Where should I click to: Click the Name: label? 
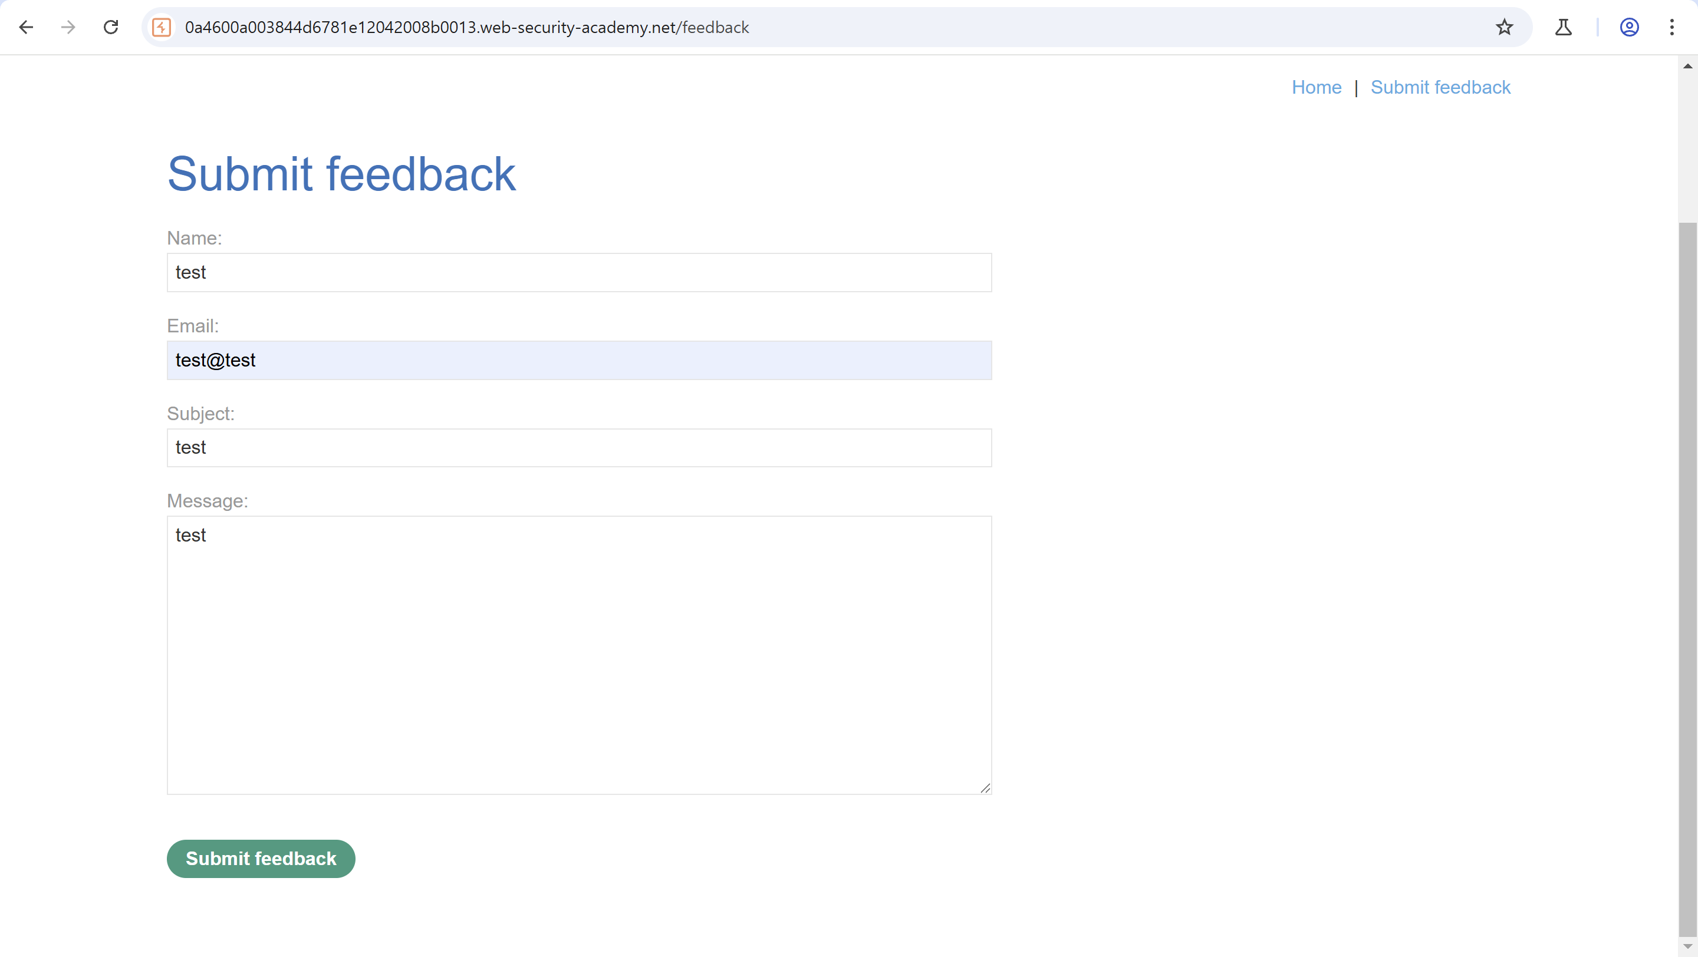(x=194, y=237)
